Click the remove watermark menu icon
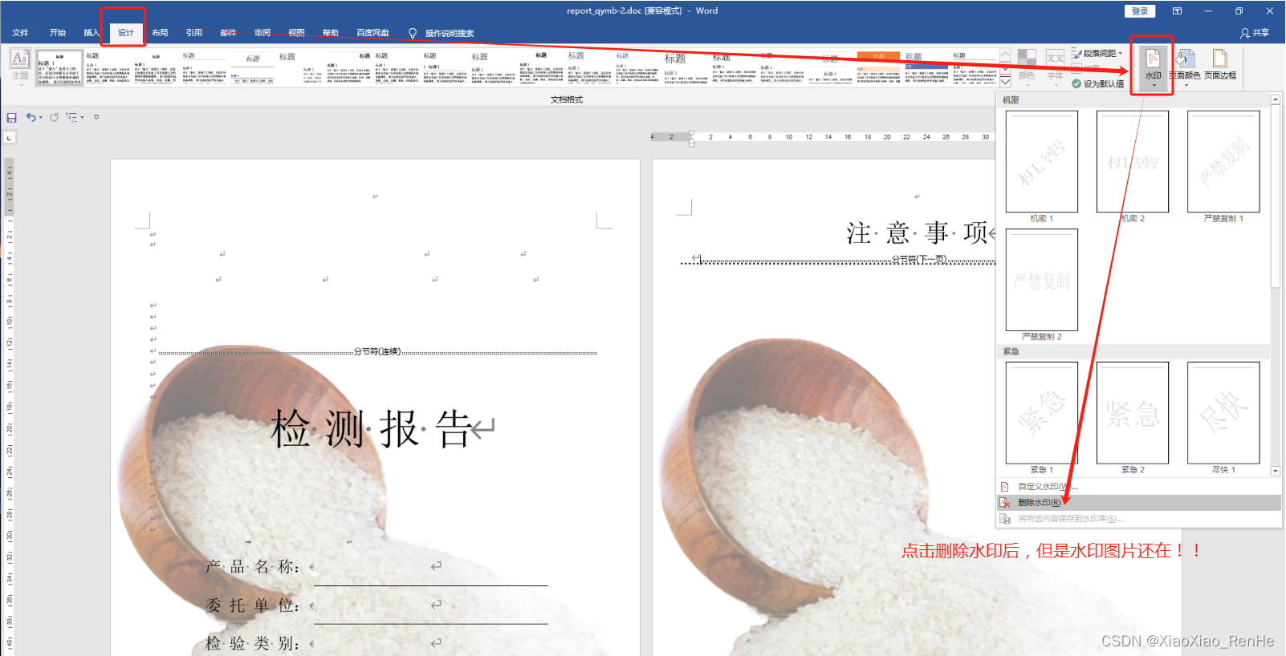This screenshot has height=656, width=1286. coord(1004,503)
